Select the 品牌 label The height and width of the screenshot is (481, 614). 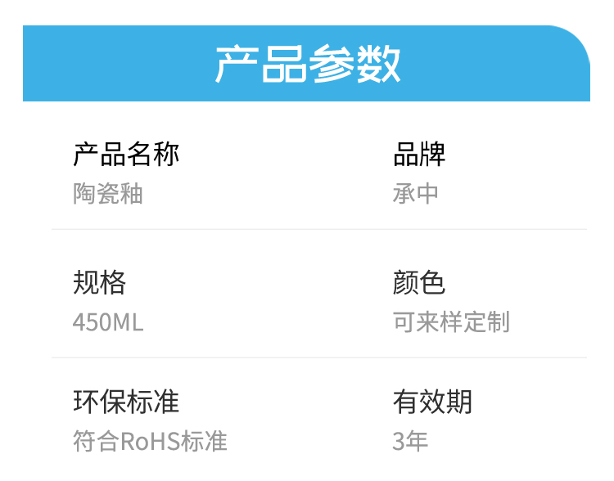click(419, 155)
